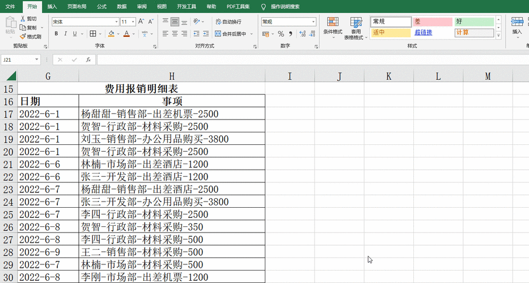
Task: Open the borders dropdown arrow
Action: point(101,34)
